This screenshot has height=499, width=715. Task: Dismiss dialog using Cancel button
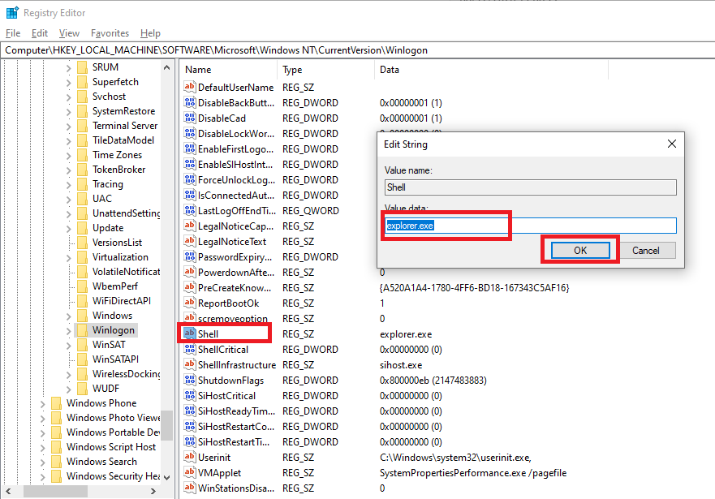click(647, 250)
